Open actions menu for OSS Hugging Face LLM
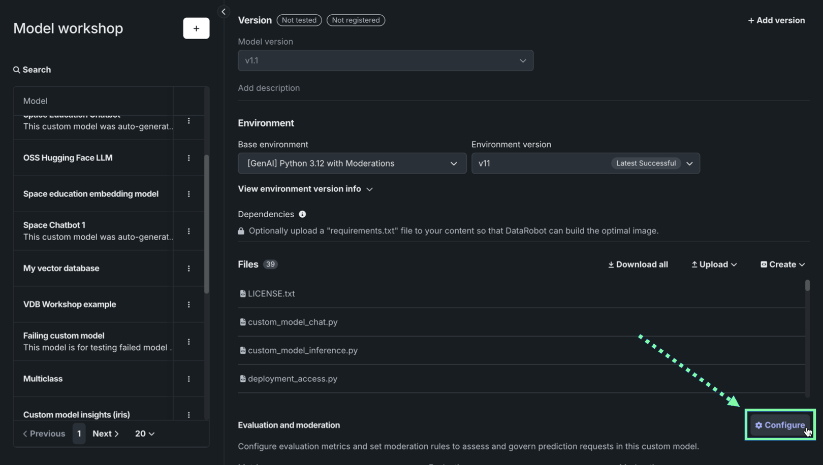Image resolution: width=823 pixels, height=465 pixels. 188,158
